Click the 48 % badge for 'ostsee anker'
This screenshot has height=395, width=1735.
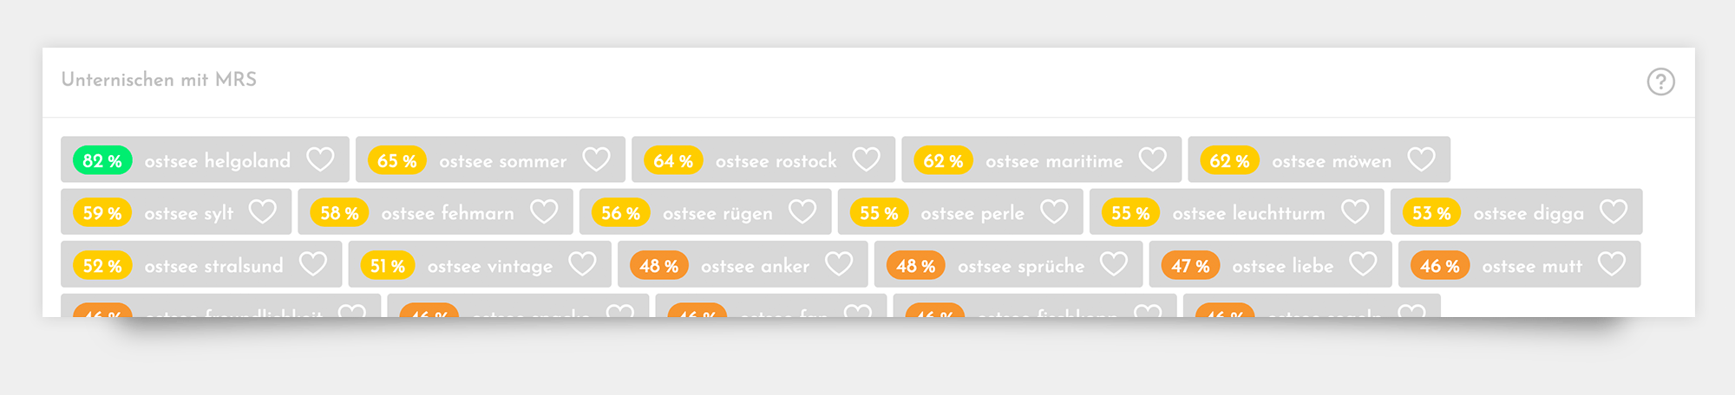659,265
